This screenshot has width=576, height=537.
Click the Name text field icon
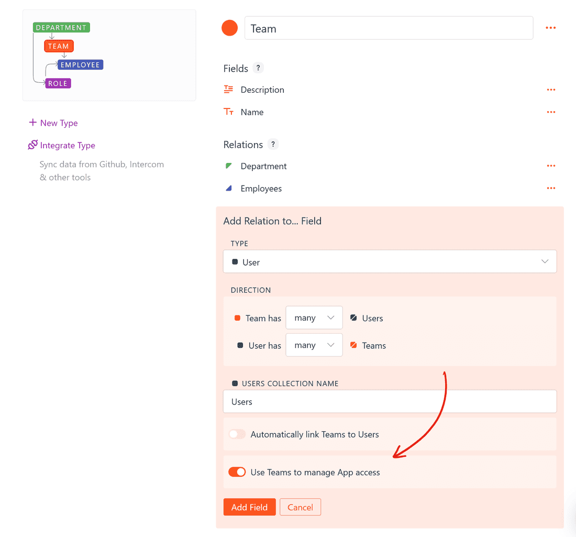[228, 112]
